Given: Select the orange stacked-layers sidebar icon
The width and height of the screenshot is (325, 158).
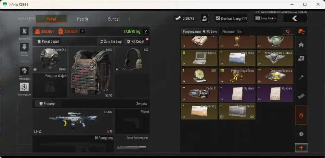Looking at the screenshot, I should (x=301, y=31).
